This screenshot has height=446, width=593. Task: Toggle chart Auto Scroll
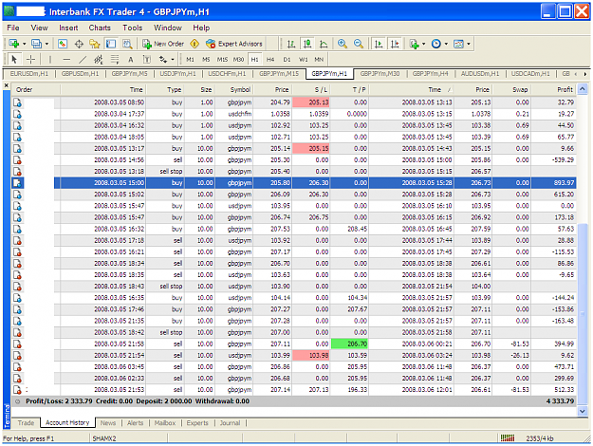point(378,44)
